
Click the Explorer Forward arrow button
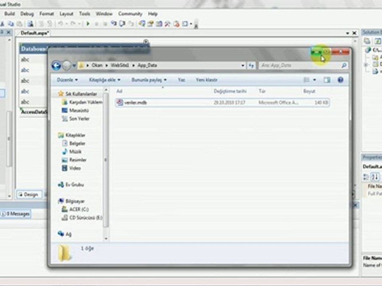66,66
